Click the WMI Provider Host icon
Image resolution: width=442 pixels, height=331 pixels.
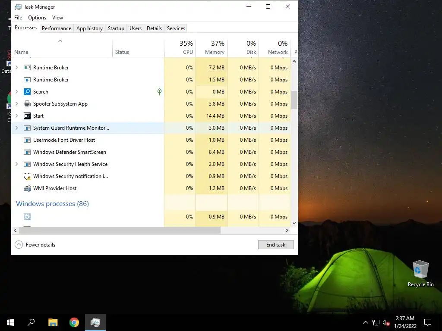pos(27,188)
